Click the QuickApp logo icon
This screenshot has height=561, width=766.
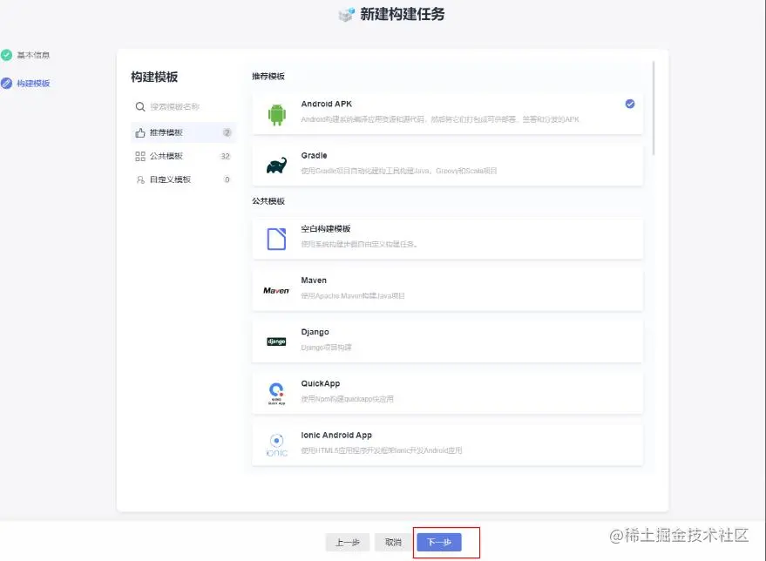coord(276,394)
